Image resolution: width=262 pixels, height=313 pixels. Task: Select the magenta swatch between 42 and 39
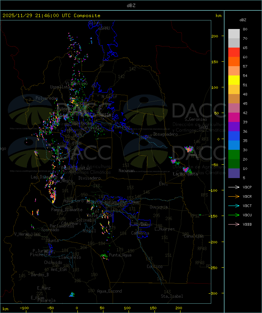[x=234, y=117]
